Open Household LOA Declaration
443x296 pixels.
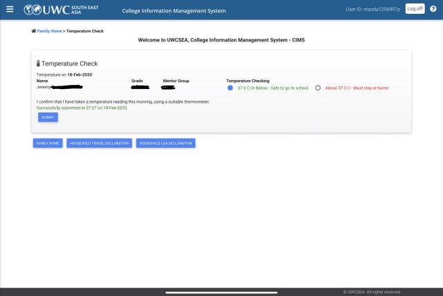tap(165, 143)
